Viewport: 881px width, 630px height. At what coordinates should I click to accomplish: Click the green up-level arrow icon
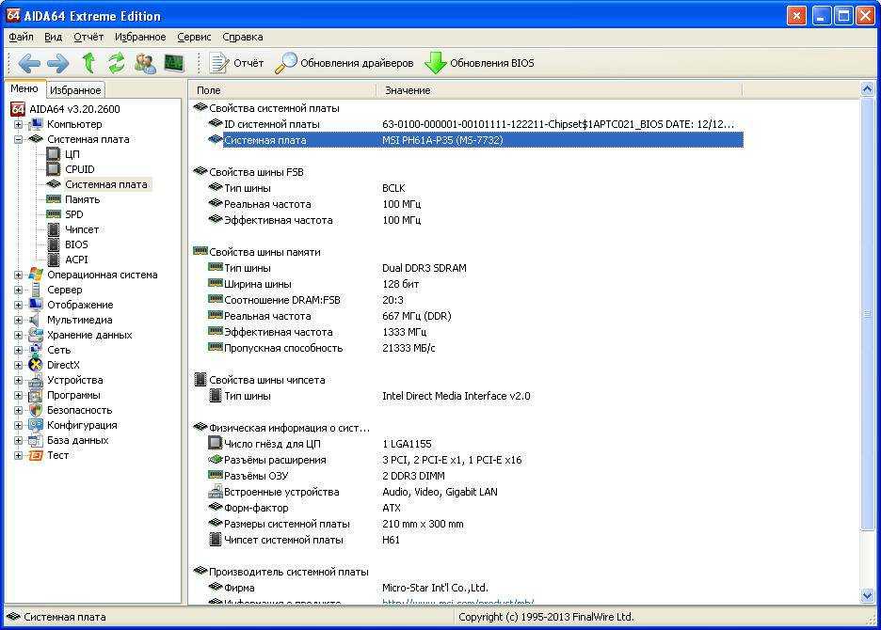88,63
